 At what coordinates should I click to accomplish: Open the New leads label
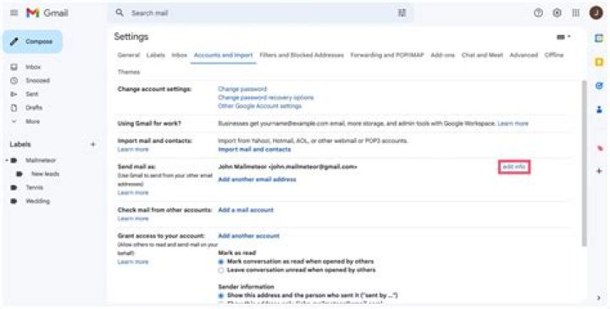[45, 174]
